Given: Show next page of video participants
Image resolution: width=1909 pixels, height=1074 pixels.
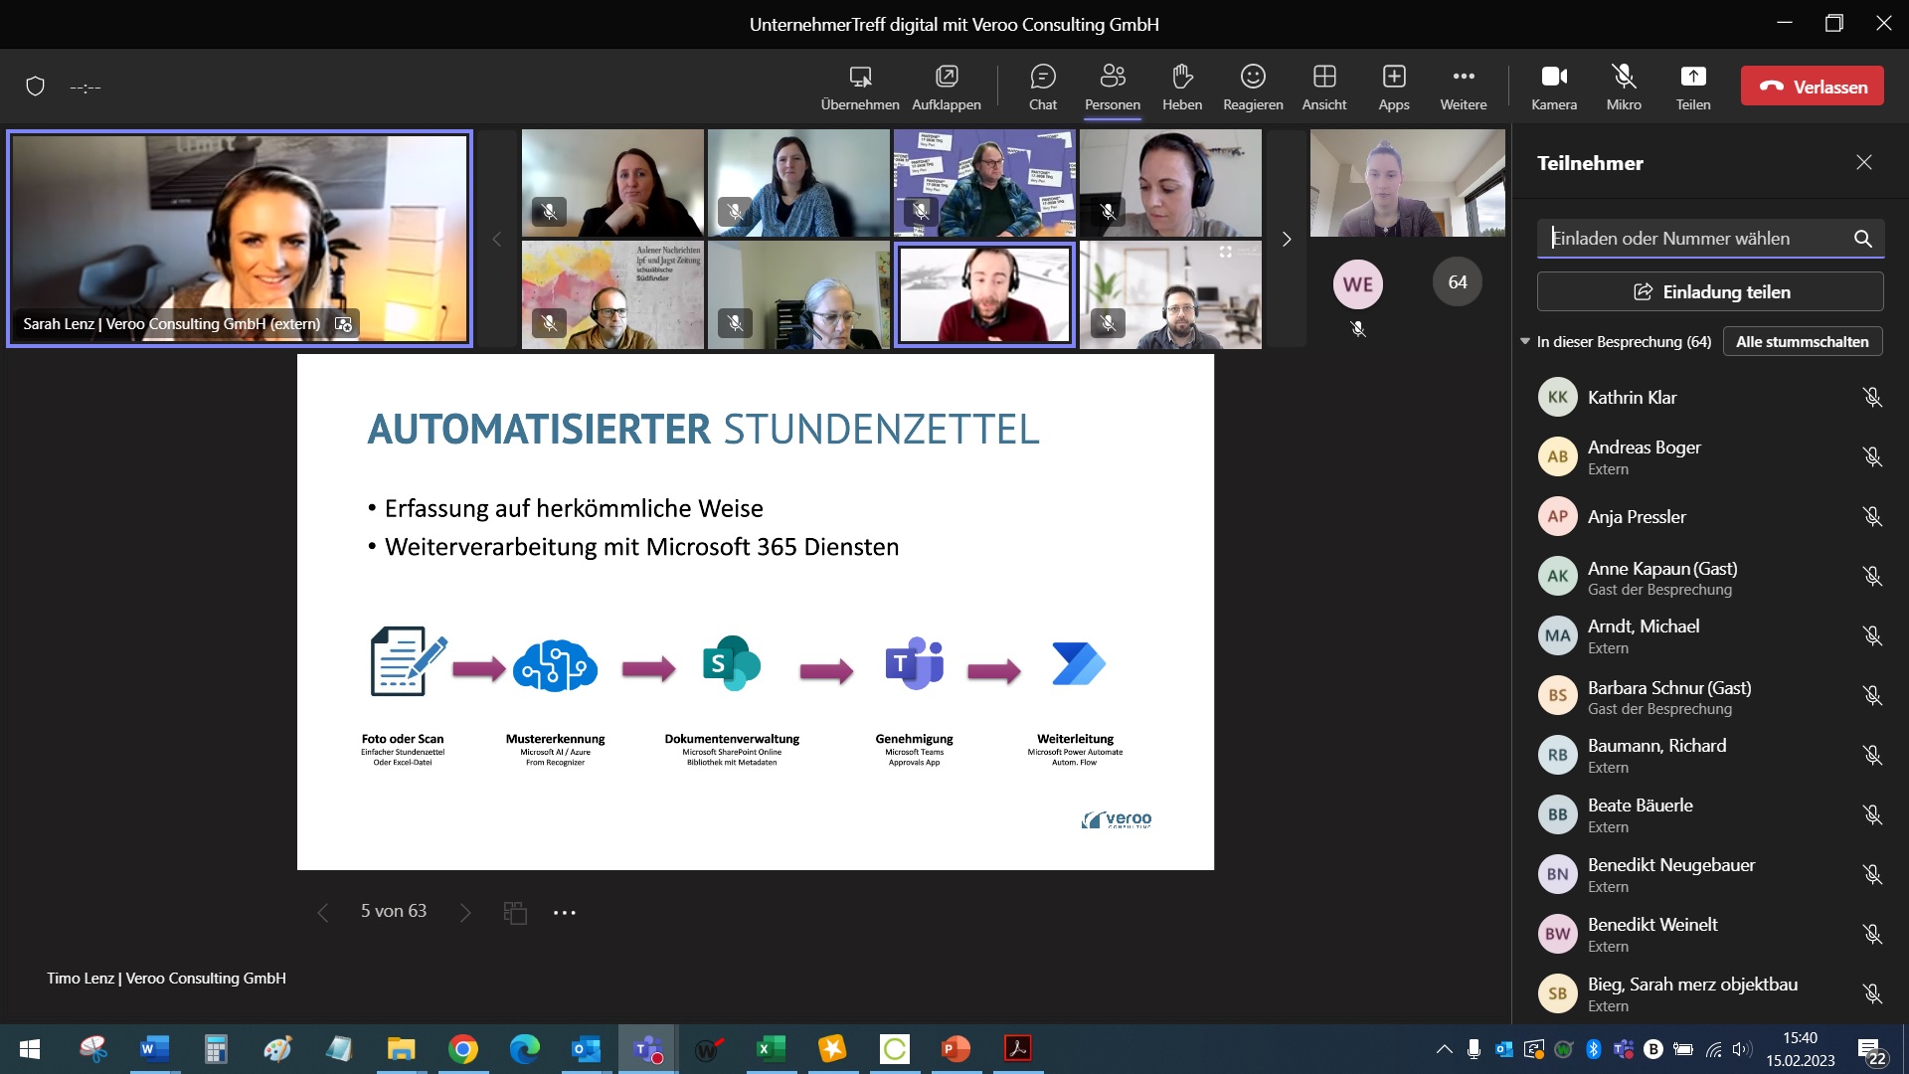Looking at the screenshot, I should pos(1286,240).
